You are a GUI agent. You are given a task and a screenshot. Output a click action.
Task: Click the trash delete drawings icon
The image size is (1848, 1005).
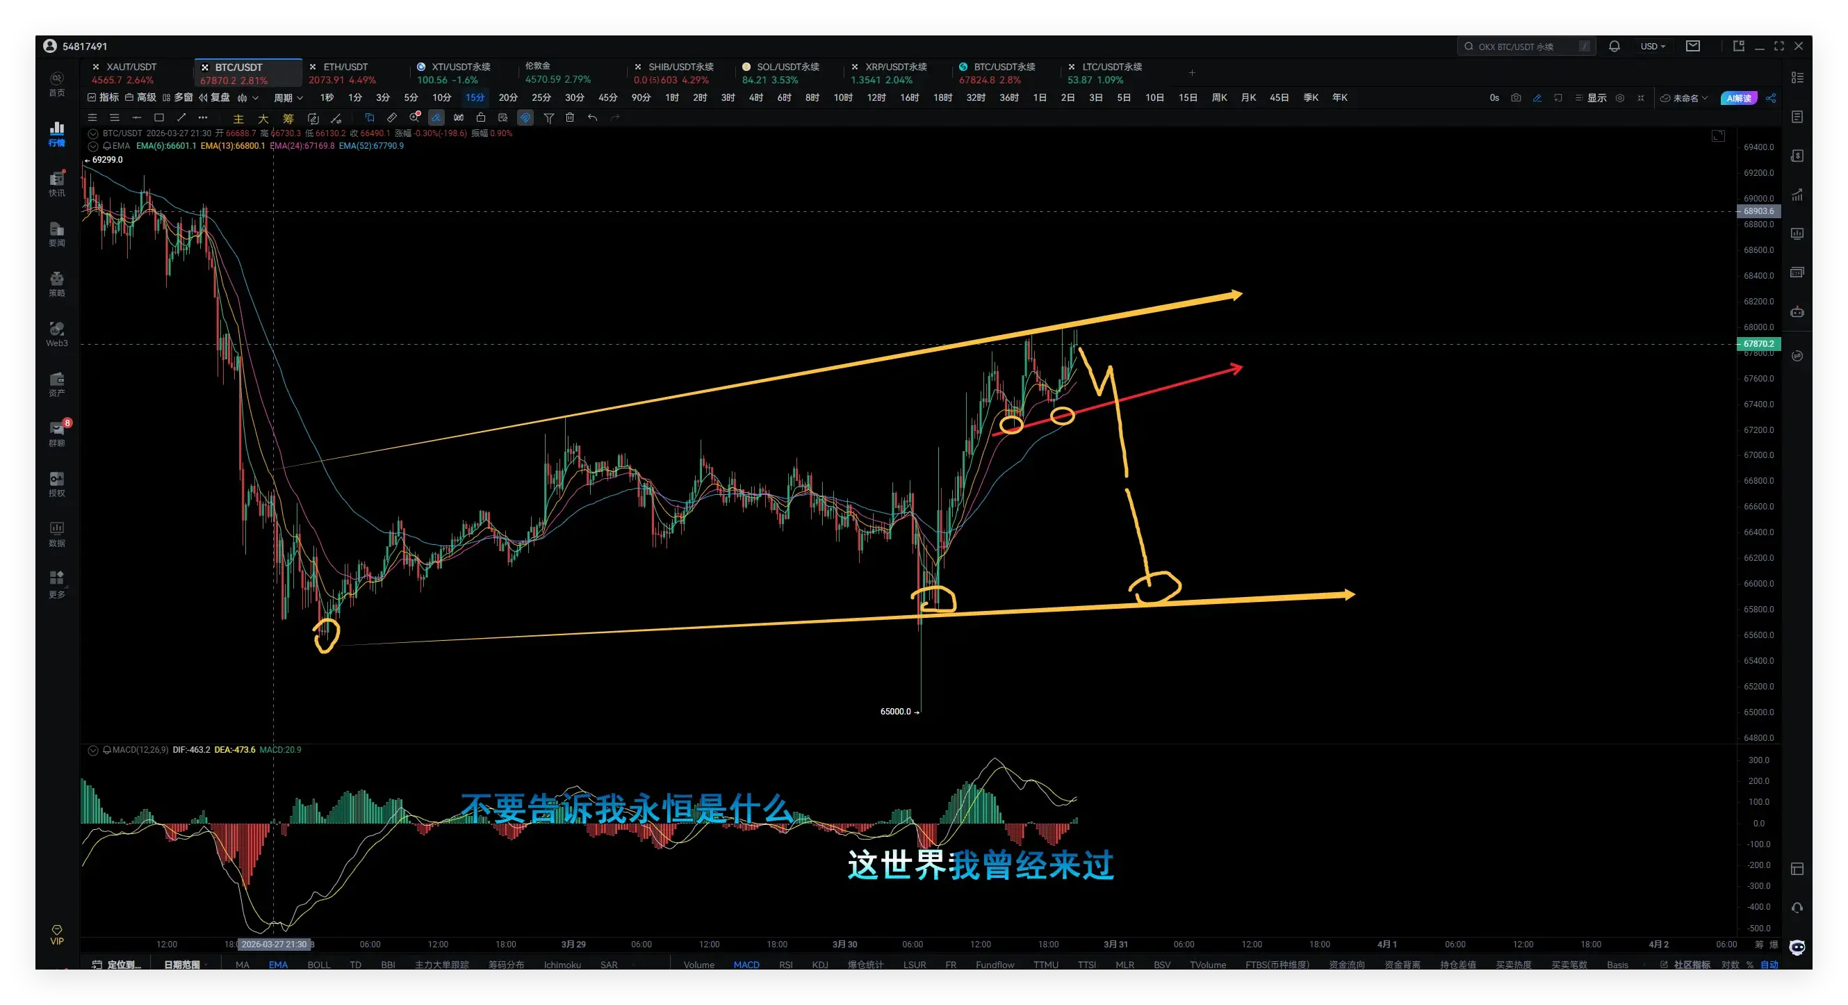570,117
